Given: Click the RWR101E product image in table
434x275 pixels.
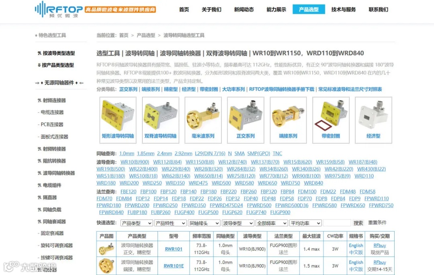Looking at the screenshot, I should pos(106,266).
